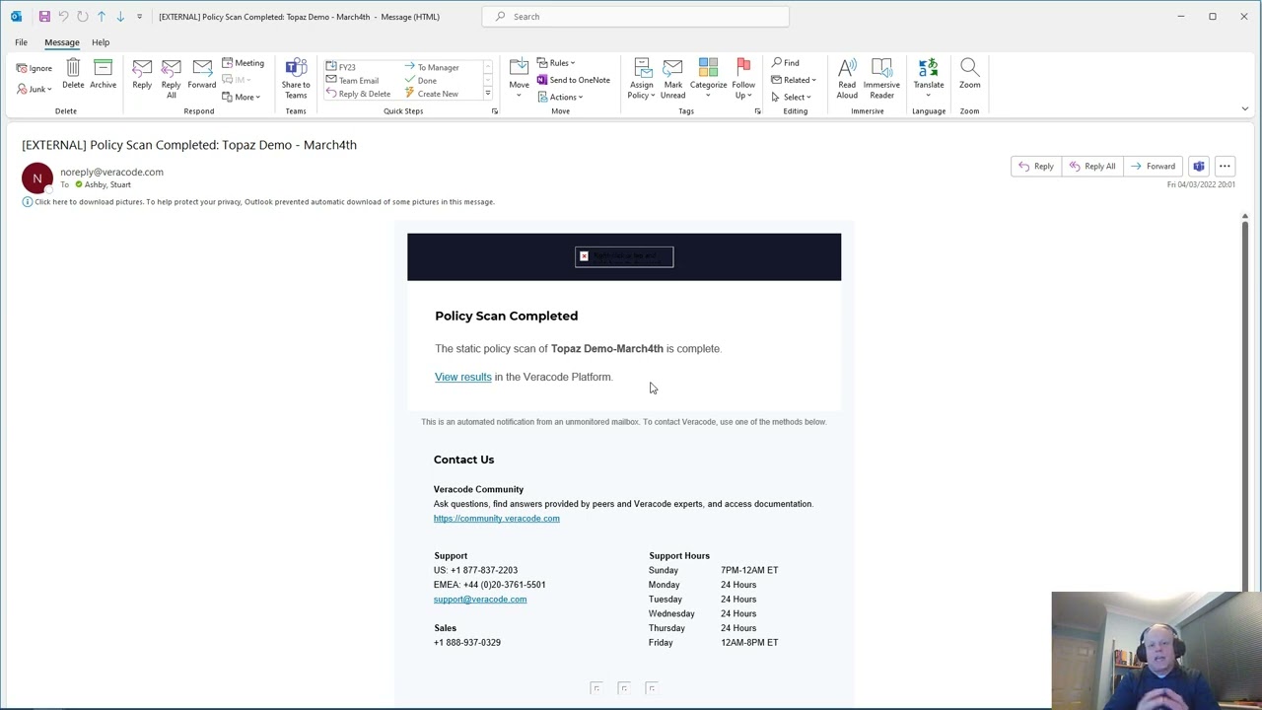Screen dimensions: 1262x710
Task: Click the info icon beside download pictures notice
Action: (x=28, y=202)
